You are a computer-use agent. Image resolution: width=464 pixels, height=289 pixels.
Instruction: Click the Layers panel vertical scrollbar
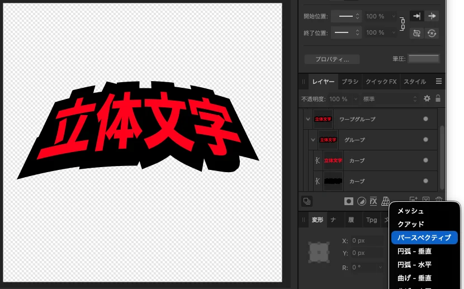coord(442,158)
